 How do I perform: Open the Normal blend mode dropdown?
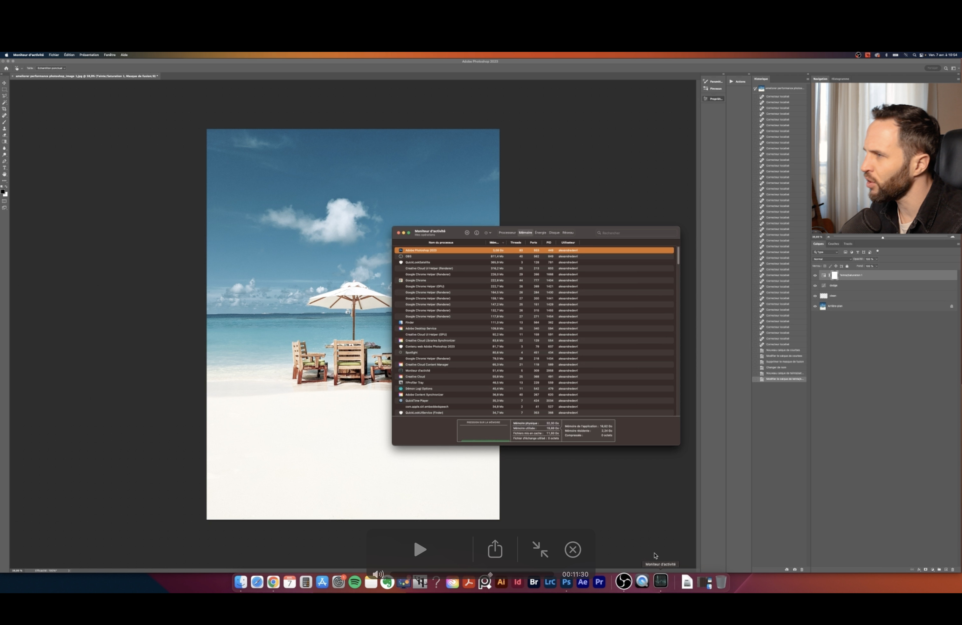coord(832,259)
